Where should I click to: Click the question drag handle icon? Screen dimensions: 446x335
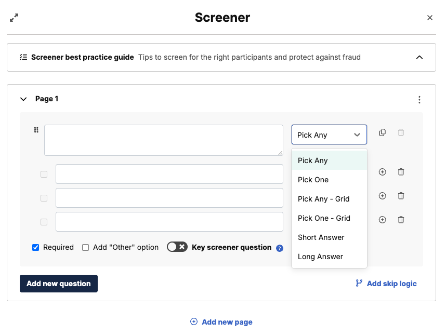tap(36, 130)
